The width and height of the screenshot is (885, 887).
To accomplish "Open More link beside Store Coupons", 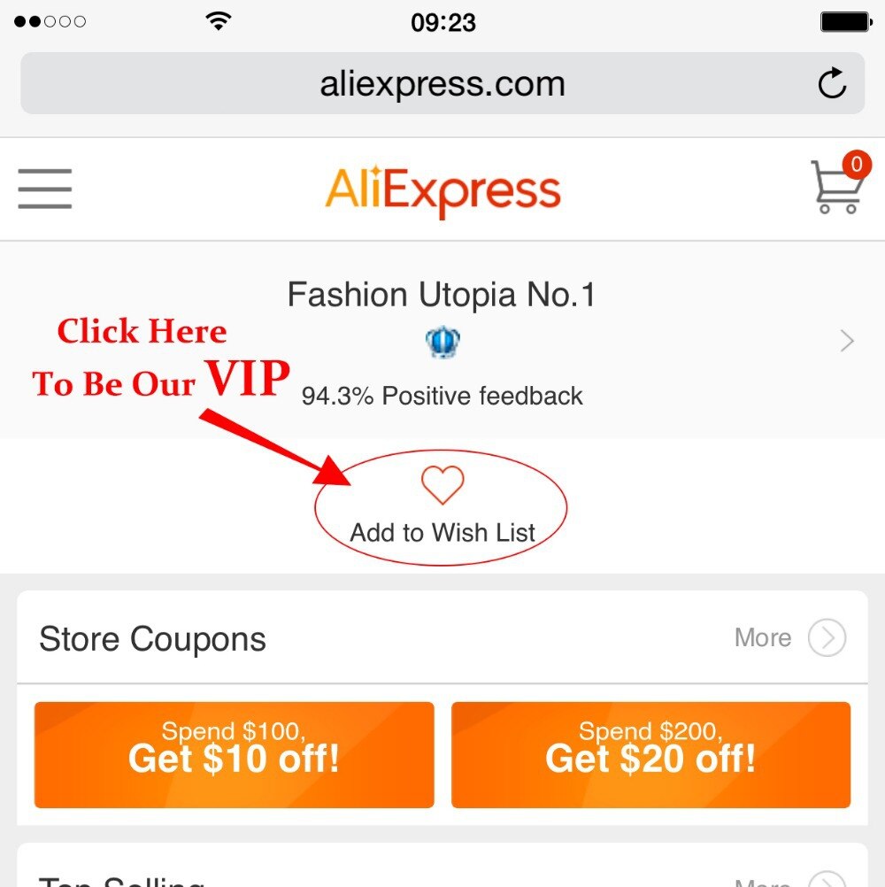I will pos(762,637).
